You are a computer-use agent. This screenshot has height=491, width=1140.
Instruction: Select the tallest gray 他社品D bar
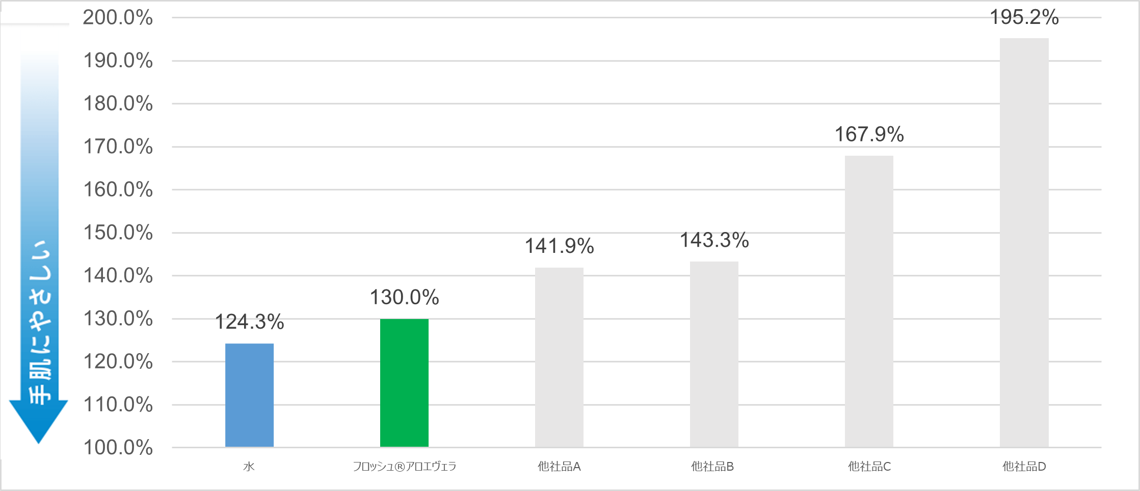pyautogui.click(x=1024, y=242)
